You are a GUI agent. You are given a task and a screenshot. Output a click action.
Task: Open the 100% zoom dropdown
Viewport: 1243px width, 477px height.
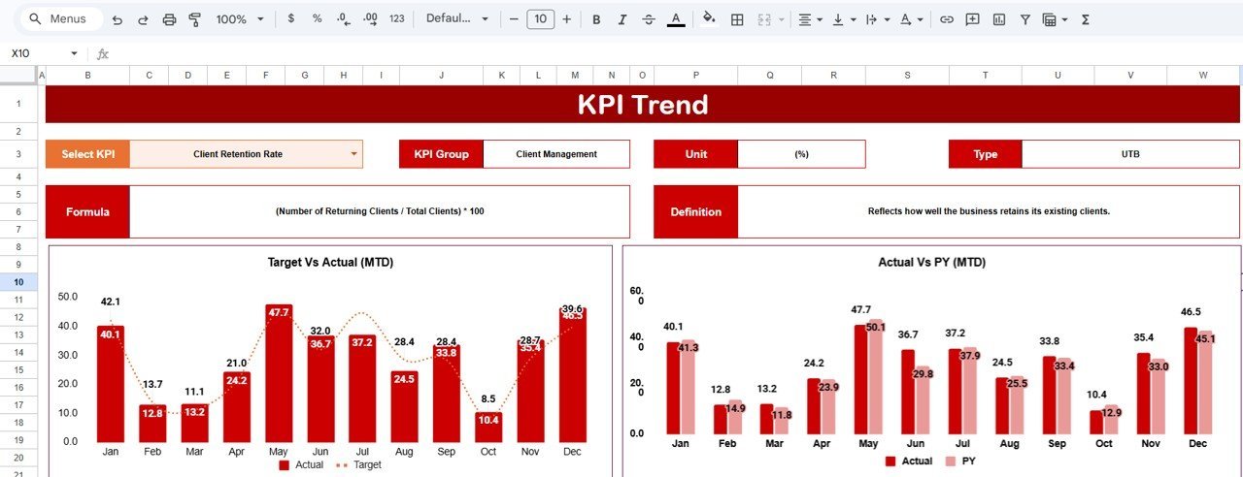(x=238, y=19)
